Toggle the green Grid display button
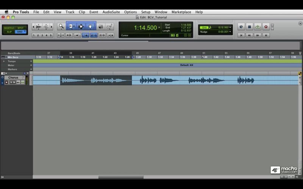The width and height of the screenshot is (303, 189). [x=204, y=27]
